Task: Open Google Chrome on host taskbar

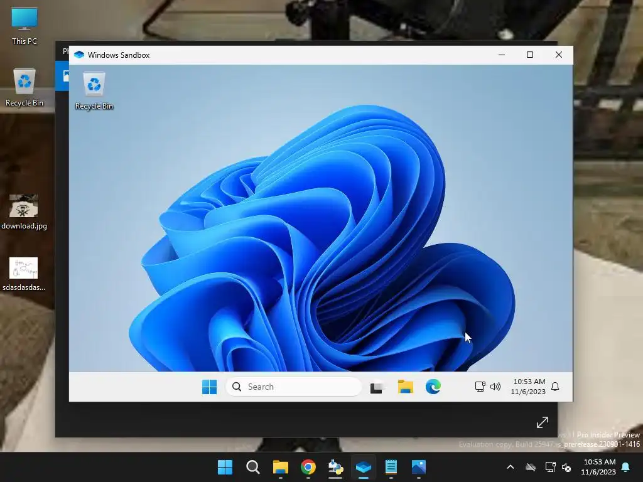Action: point(308,467)
